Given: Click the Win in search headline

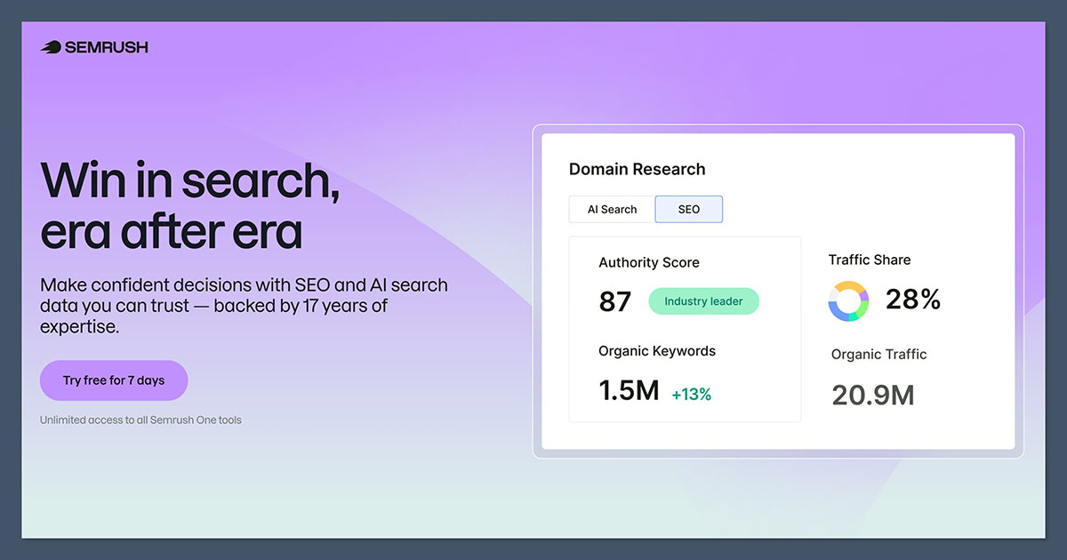Looking at the screenshot, I should [x=189, y=204].
